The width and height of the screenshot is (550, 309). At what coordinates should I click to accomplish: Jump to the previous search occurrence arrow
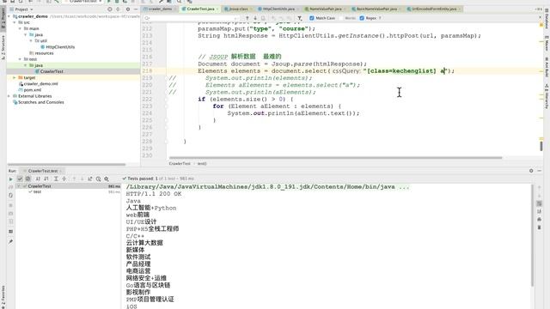[x=247, y=18]
